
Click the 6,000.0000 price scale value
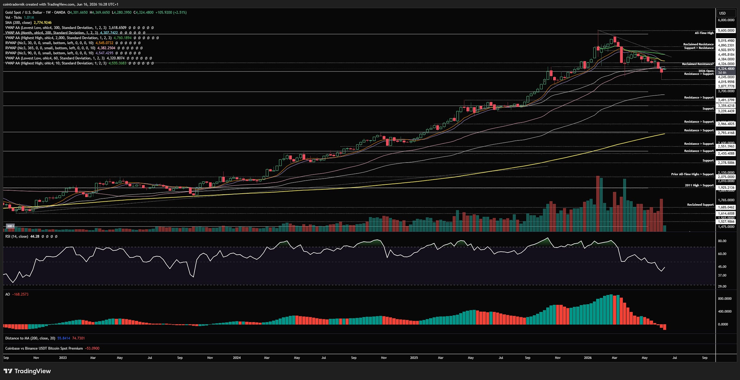(x=726, y=20)
